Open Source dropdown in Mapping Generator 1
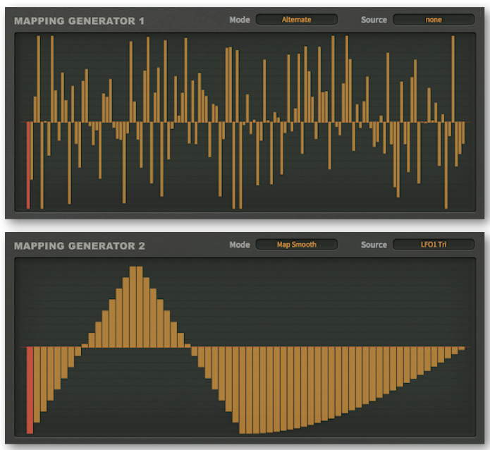The width and height of the screenshot is (490, 450). pyautogui.click(x=434, y=19)
